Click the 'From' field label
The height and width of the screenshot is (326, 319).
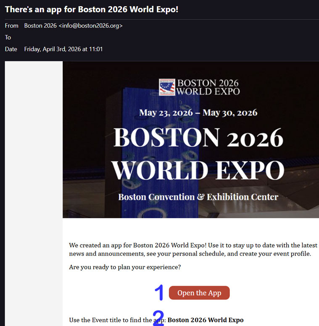click(x=12, y=26)
